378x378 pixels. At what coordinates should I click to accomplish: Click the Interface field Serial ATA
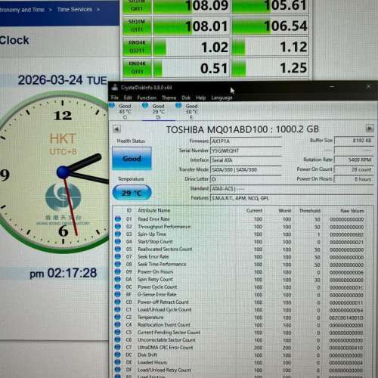click(246, 160)
